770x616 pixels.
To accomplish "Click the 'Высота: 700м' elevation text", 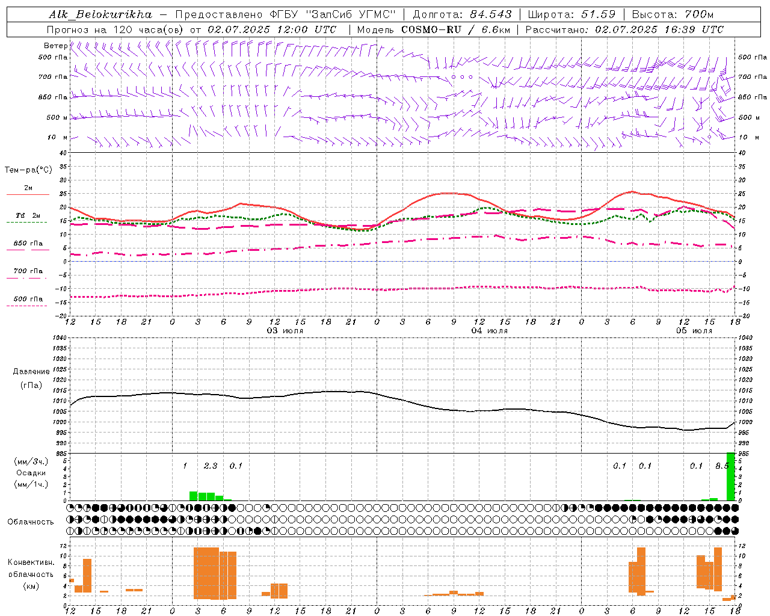I will coord(673,14).
